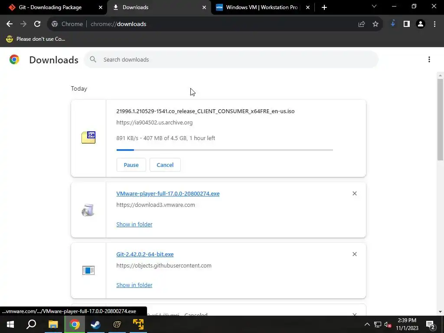Show VMware-player file in folder
Image resolution: width=444 pixels, height=333 pixels.
pos(134,224)
